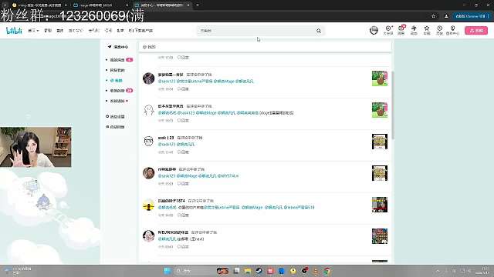This screenshot has height=277, width=494.
Task: Open the 历史 clock icon in the header
Action: coord(439,31)
